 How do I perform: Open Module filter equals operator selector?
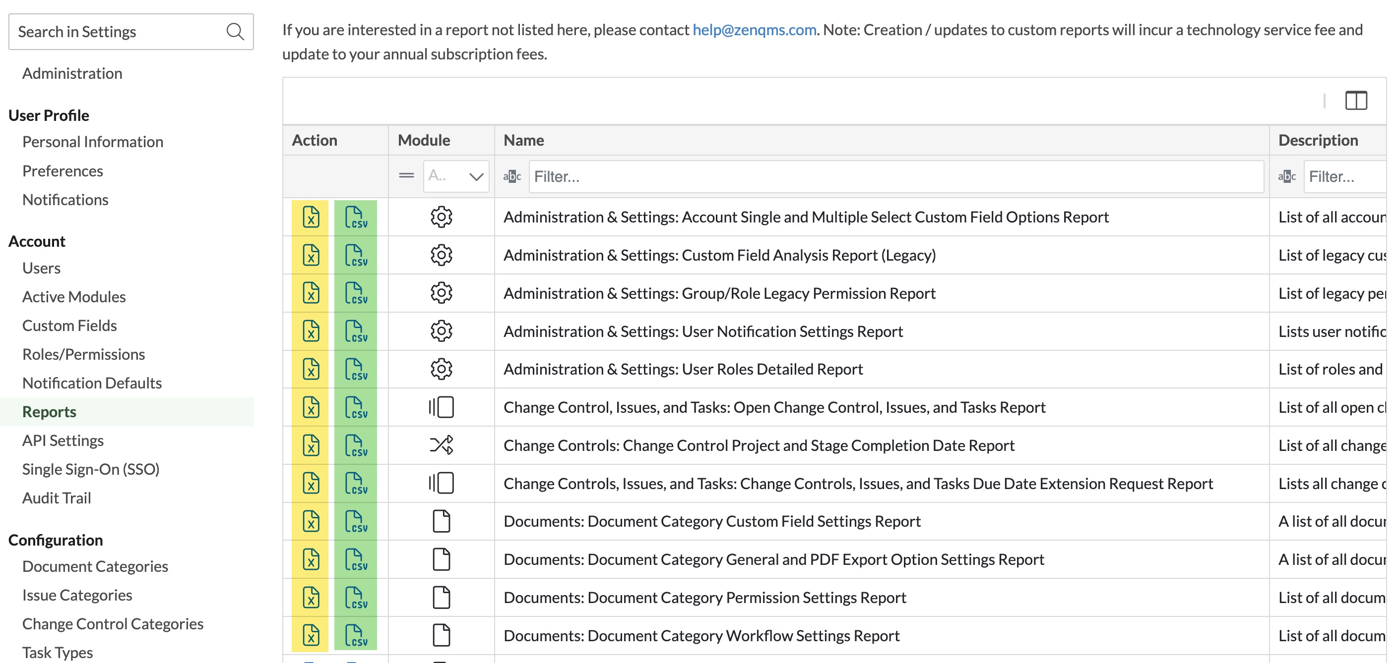click(406, 176)
